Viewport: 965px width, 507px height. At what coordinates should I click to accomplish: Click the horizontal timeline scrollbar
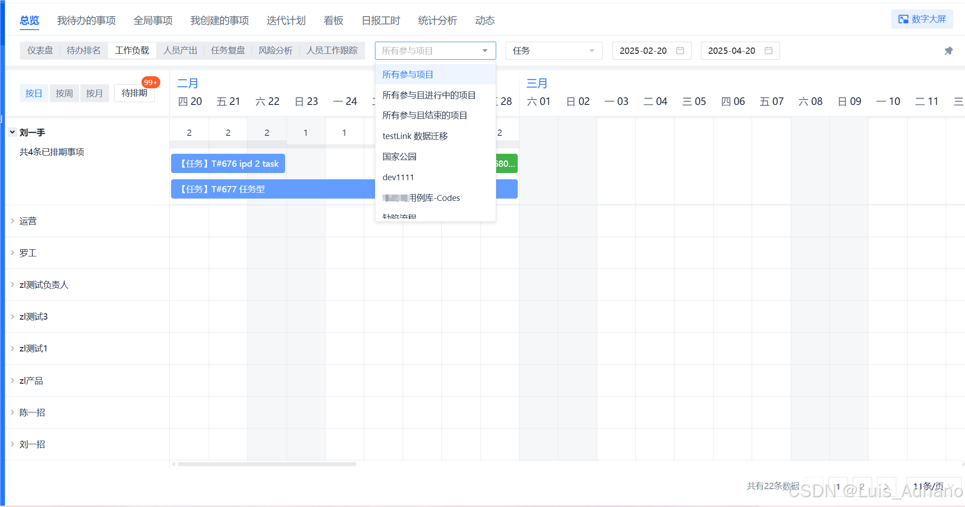pos(267,464)
